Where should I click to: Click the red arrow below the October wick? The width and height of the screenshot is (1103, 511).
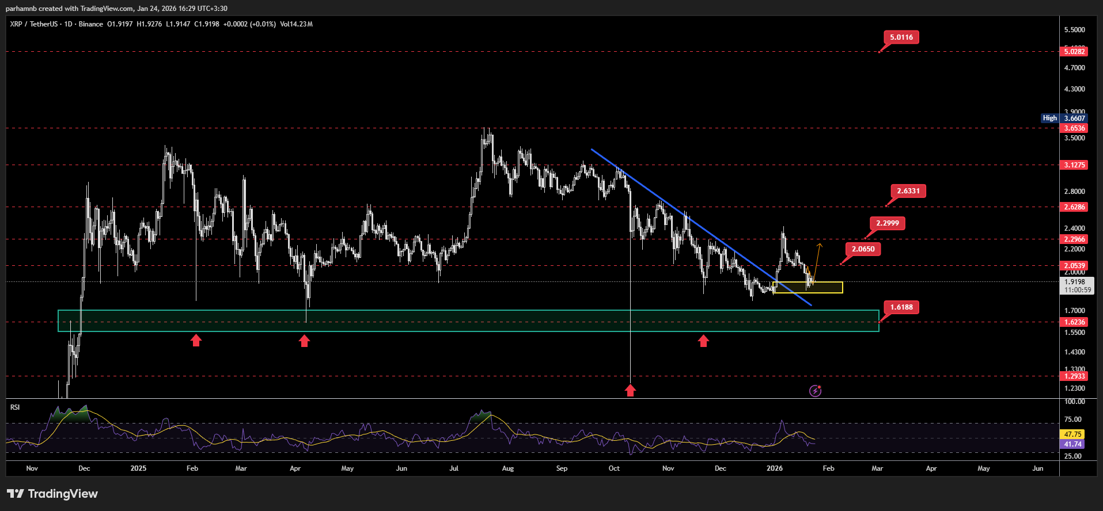630,391
